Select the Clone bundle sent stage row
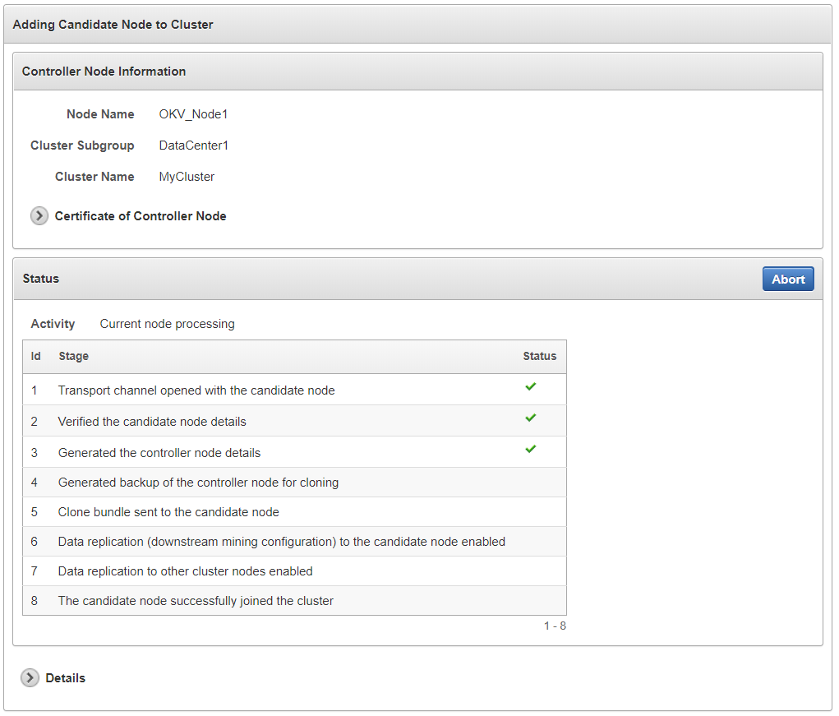839x716 pixels. click(168, 512)
